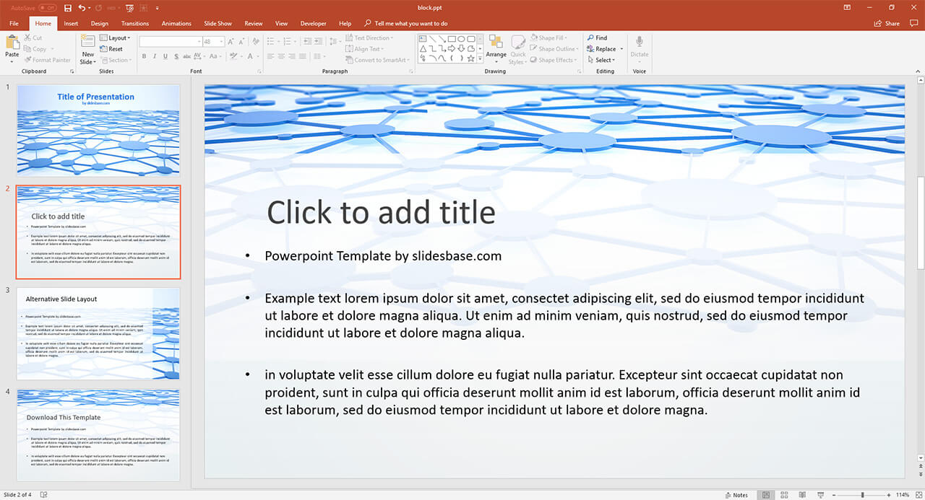This screenshot has width=925, height=500.
Task: Click the Find button
Action: [597, 38]
